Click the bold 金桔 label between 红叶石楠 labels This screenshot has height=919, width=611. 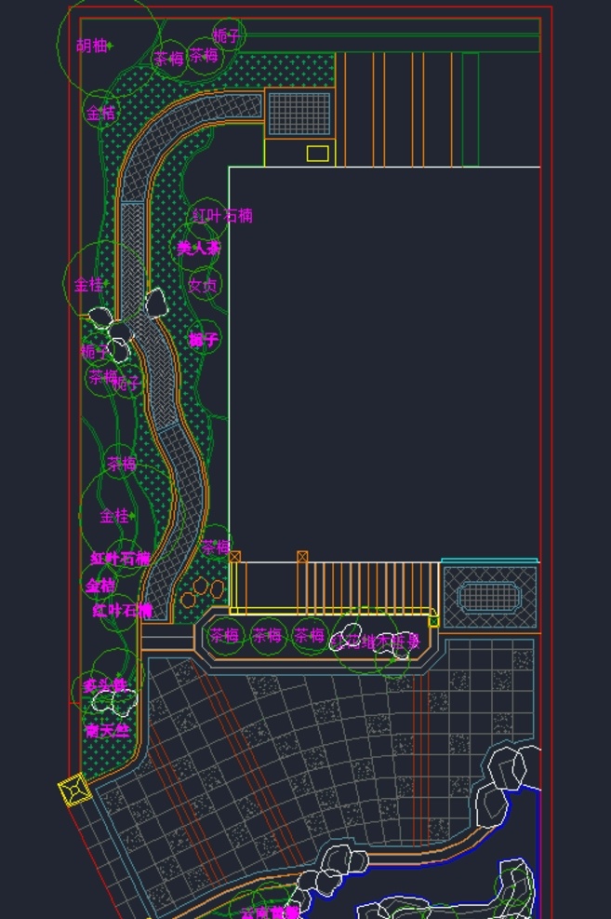pyautogui.click(x=100, y=585)
